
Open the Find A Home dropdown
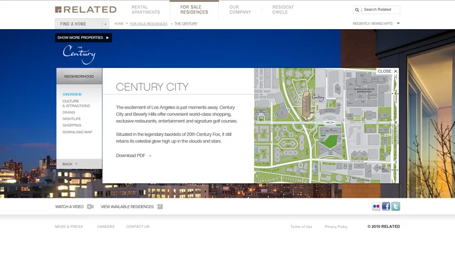[82, 24]
